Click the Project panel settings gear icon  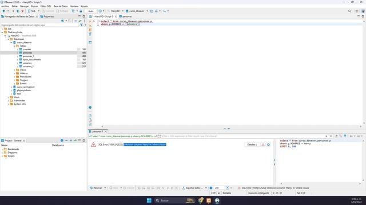click(x=62, y=141)
